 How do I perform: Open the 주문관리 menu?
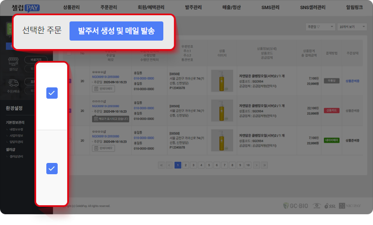point(109,7)
